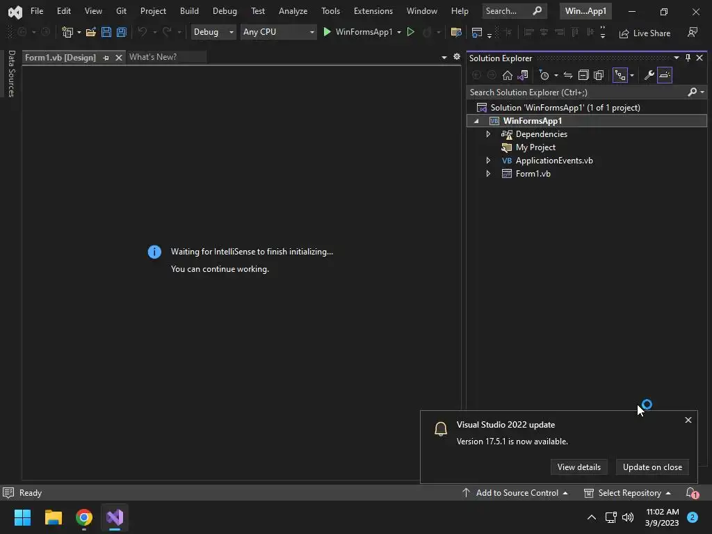Open the Any CPU platform dropdown

(x=278, y=32)
